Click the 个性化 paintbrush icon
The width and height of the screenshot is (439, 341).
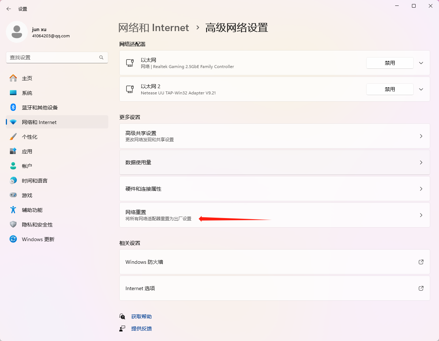point(13,137)
